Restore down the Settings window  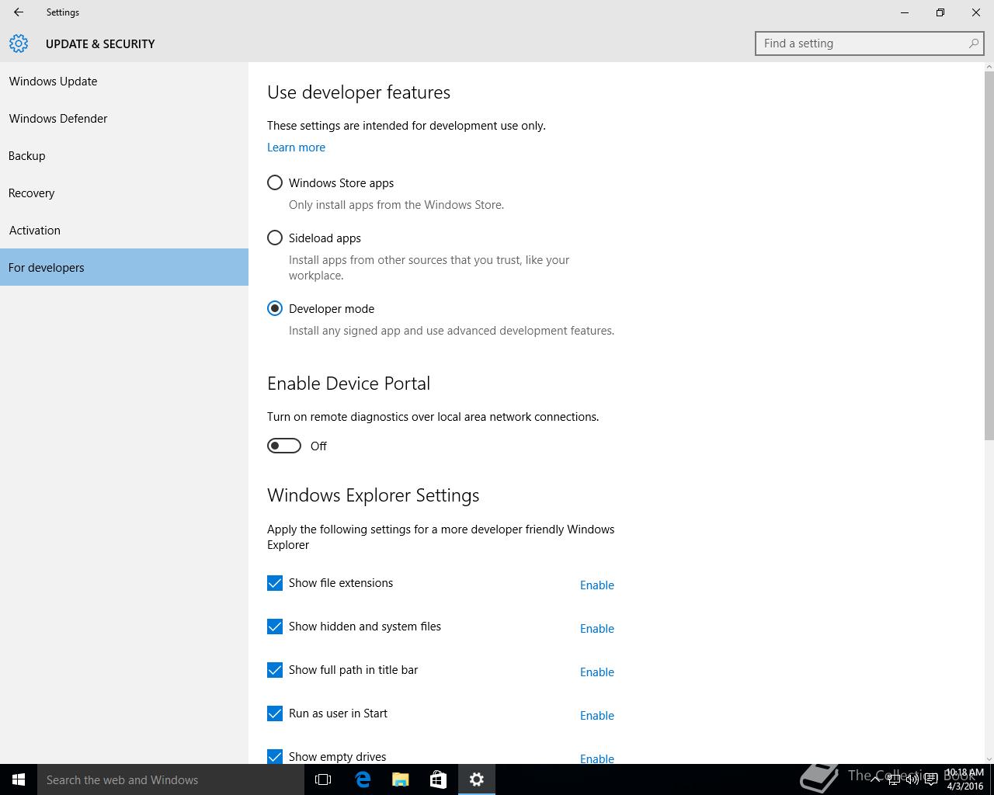click(x=940, y=12)
